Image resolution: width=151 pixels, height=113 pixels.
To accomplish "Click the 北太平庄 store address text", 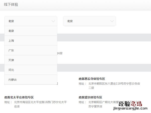I will [40, 102].
